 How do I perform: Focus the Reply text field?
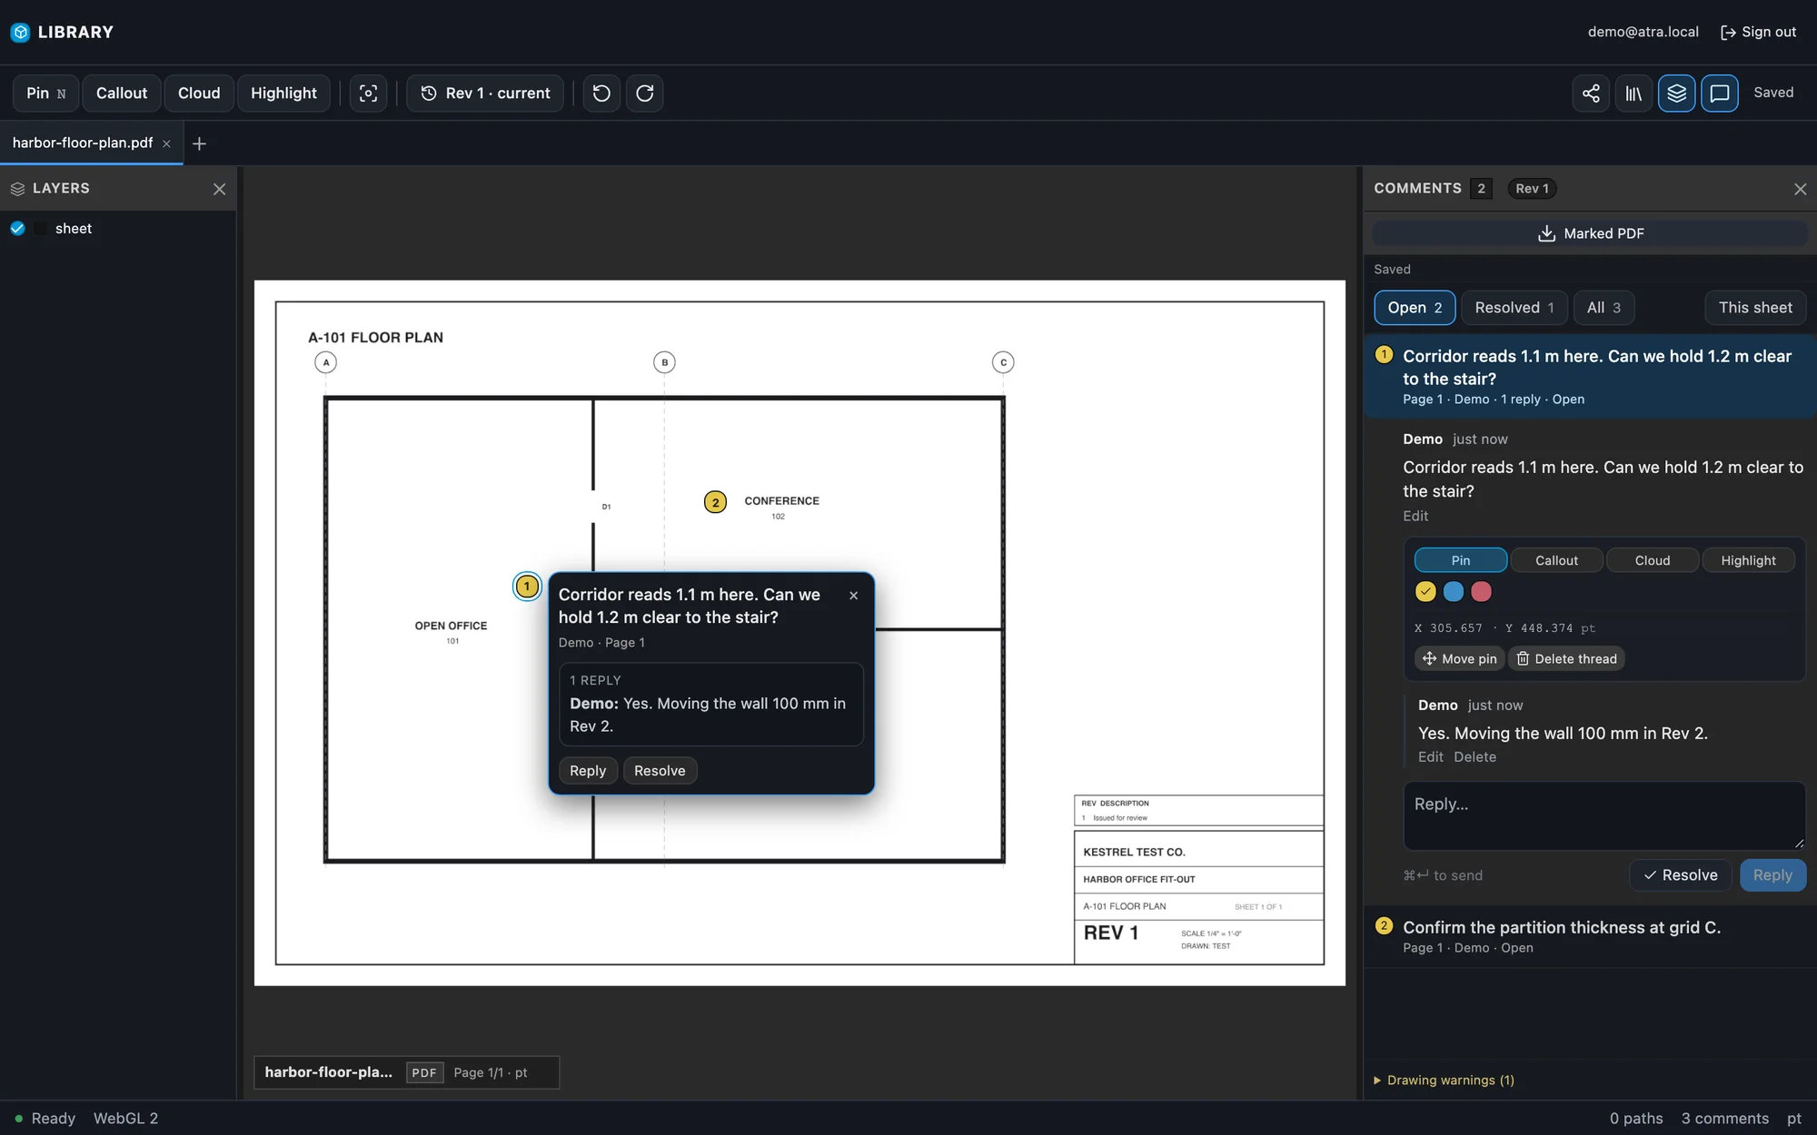(1604, 815)
